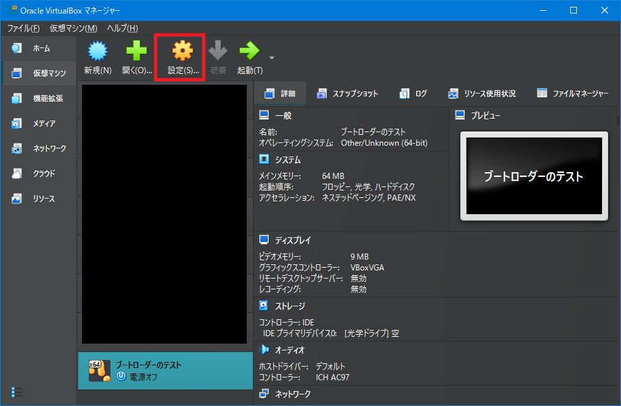Click the 一般 section monitor icon
The height and width of the screenshot is (406, 621).
click(x=264, y=115)
